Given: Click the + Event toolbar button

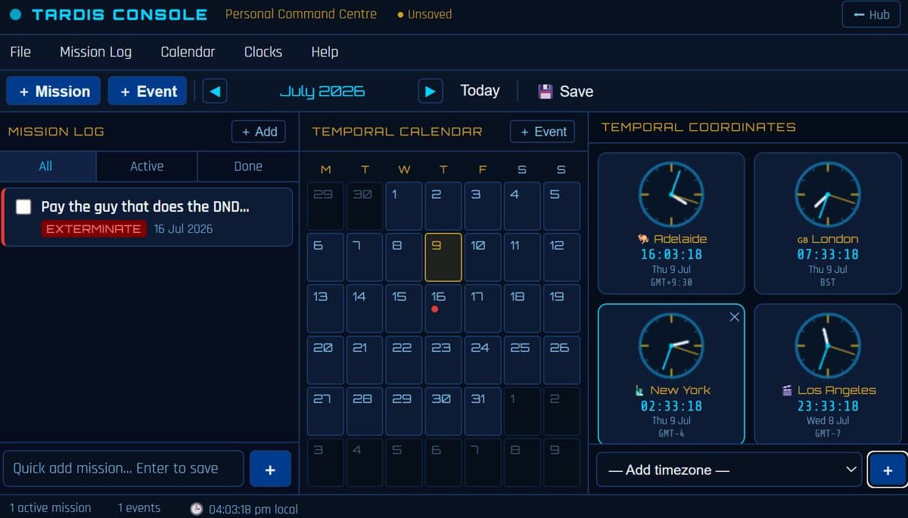Looking at the screenshot, I should (x=148, y=92).
